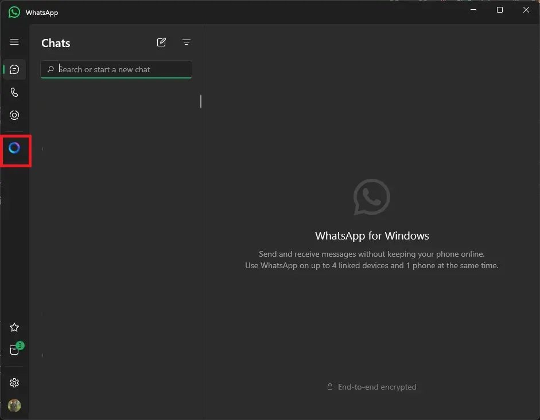This screenshot has height=420, width=540.
Task: Open the hamburger navigation menu
Action: point(14,42)
